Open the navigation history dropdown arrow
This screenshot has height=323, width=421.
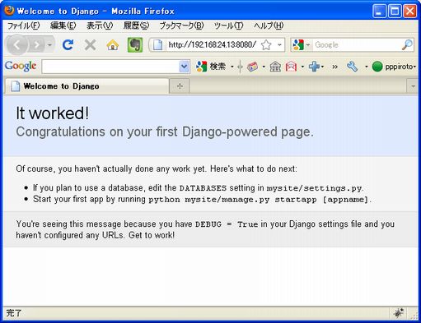click(49, 44)
